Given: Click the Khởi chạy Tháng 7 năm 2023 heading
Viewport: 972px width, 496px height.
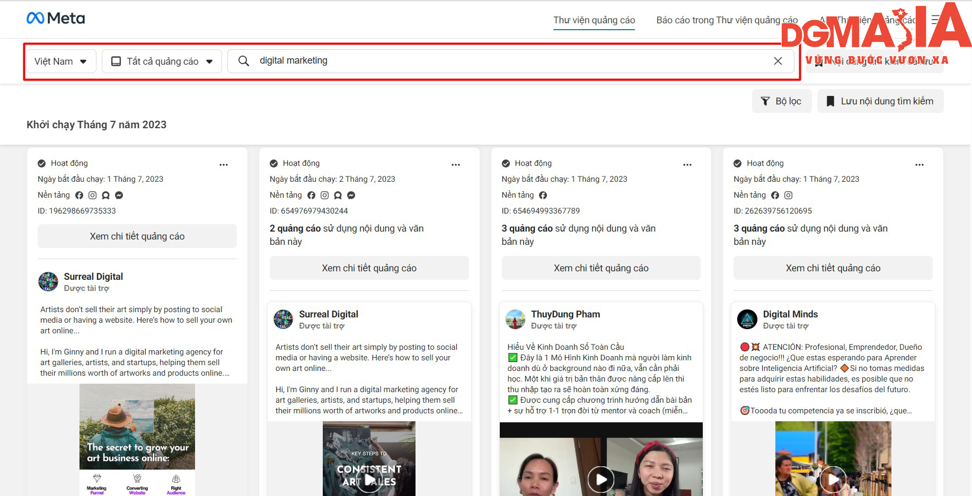Looking at the screenshot, I should tap(96, 125).
